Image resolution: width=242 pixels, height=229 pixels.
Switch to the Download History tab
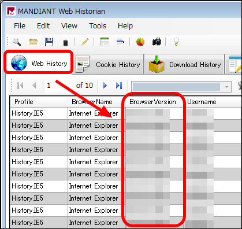184,64
